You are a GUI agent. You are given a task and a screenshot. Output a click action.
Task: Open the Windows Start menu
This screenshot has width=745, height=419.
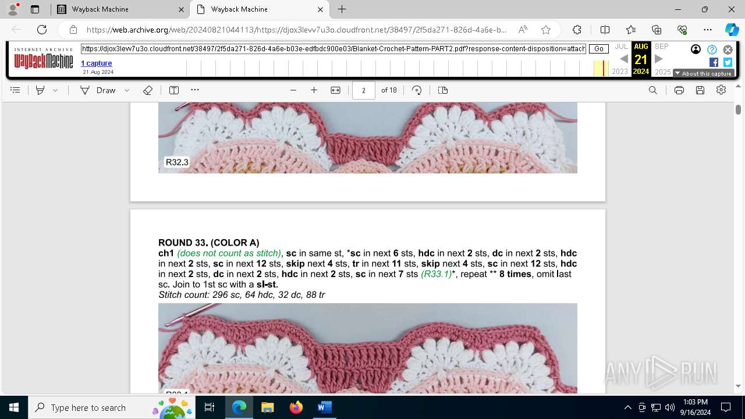click(14, 407)
